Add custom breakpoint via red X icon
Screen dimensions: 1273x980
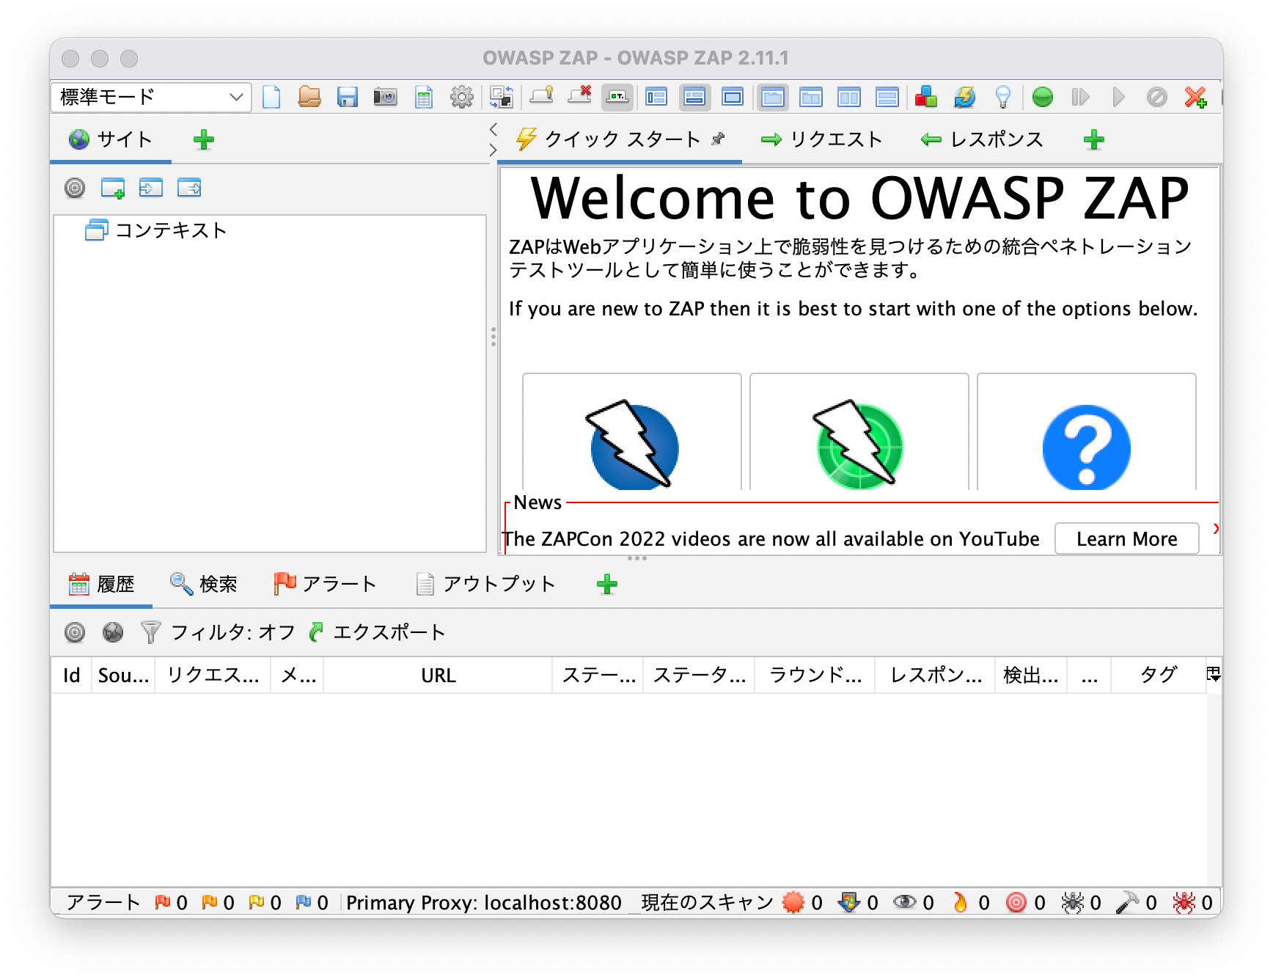[x=1195, y=97]
